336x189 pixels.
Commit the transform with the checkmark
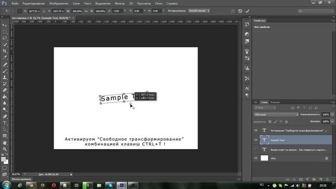tap(247, 11)
